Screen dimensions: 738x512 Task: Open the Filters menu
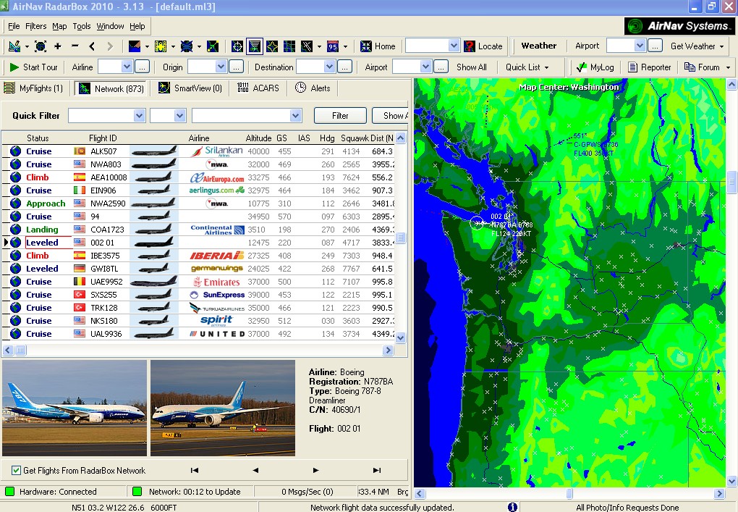35,26
